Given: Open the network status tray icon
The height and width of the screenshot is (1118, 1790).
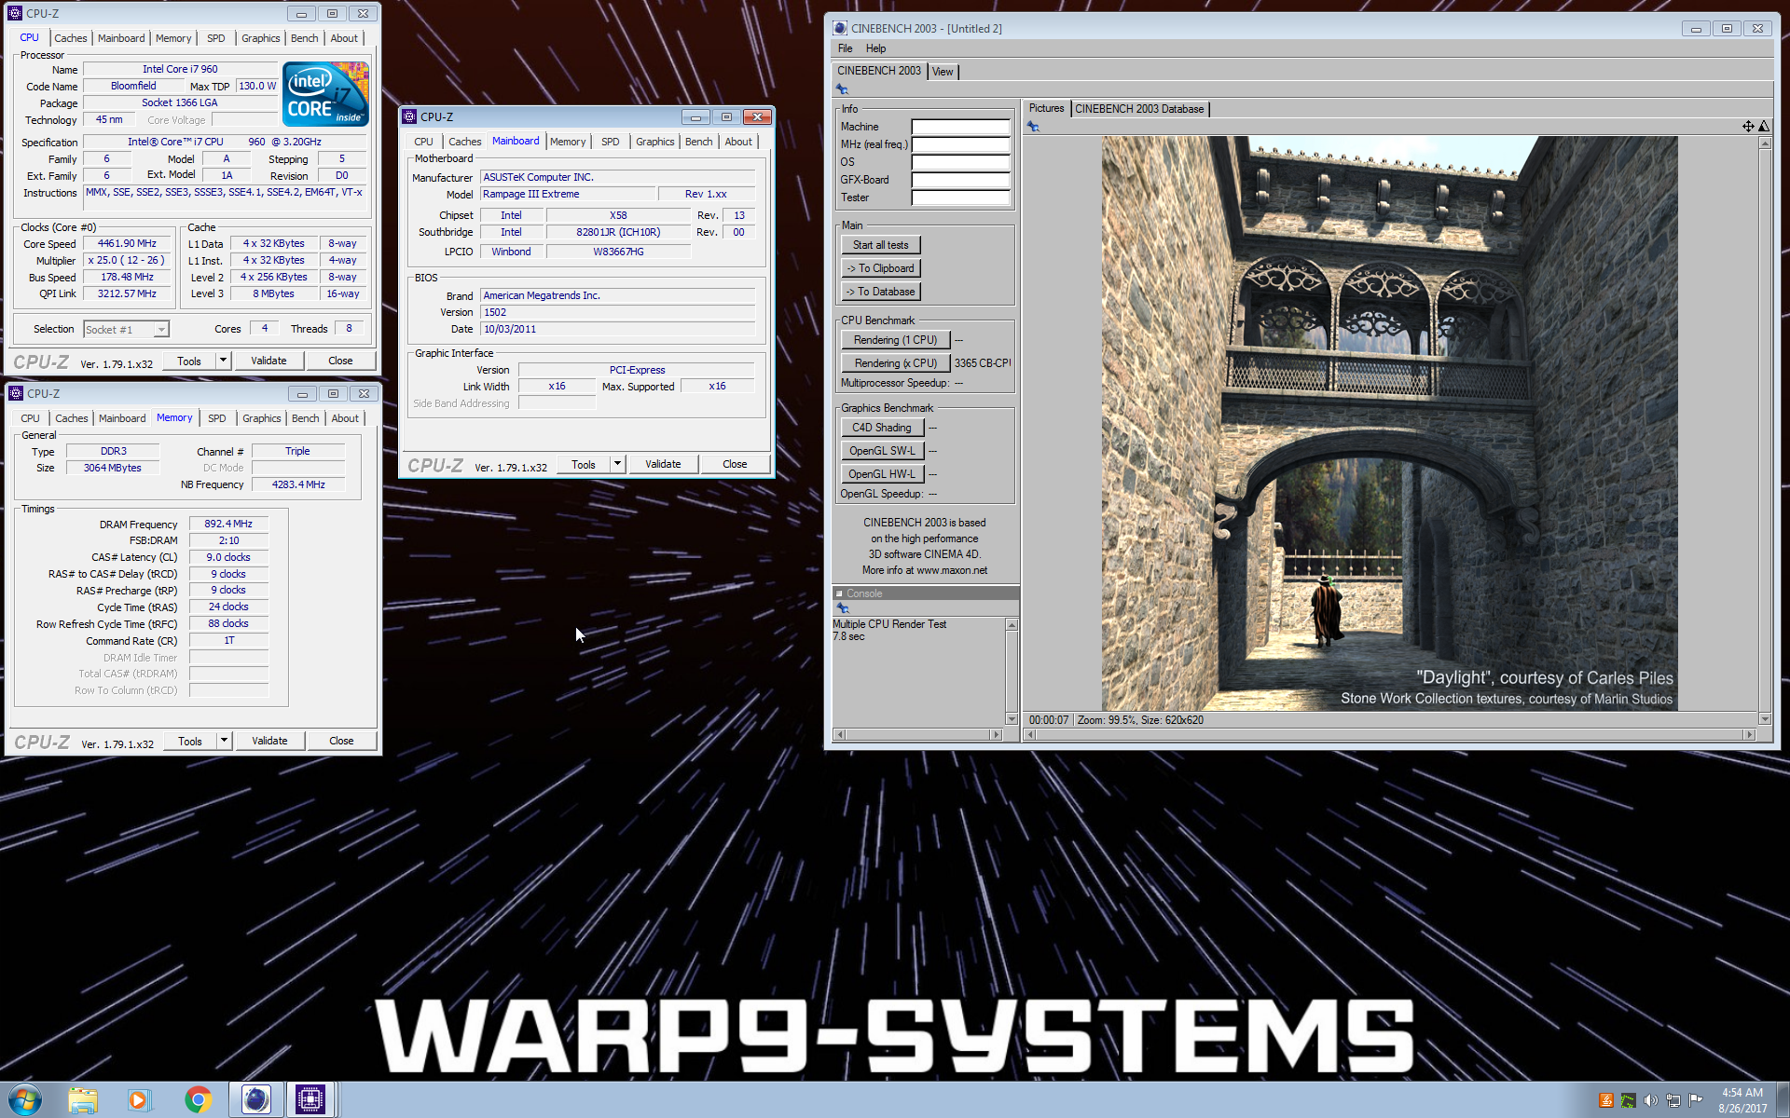Looking at the screenshot, I should click(x=1673, y=1100).
